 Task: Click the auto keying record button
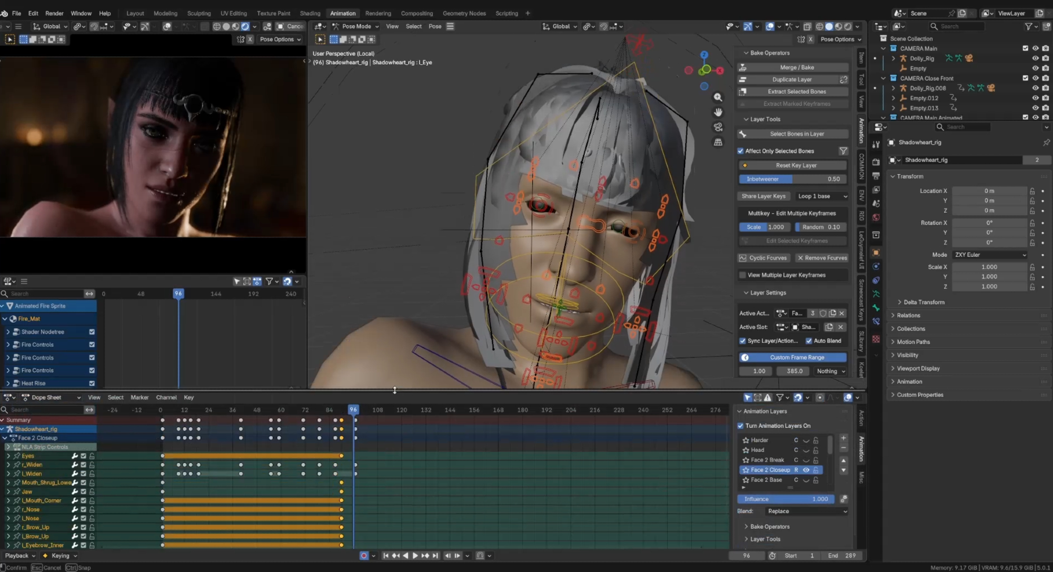[363, 556]
